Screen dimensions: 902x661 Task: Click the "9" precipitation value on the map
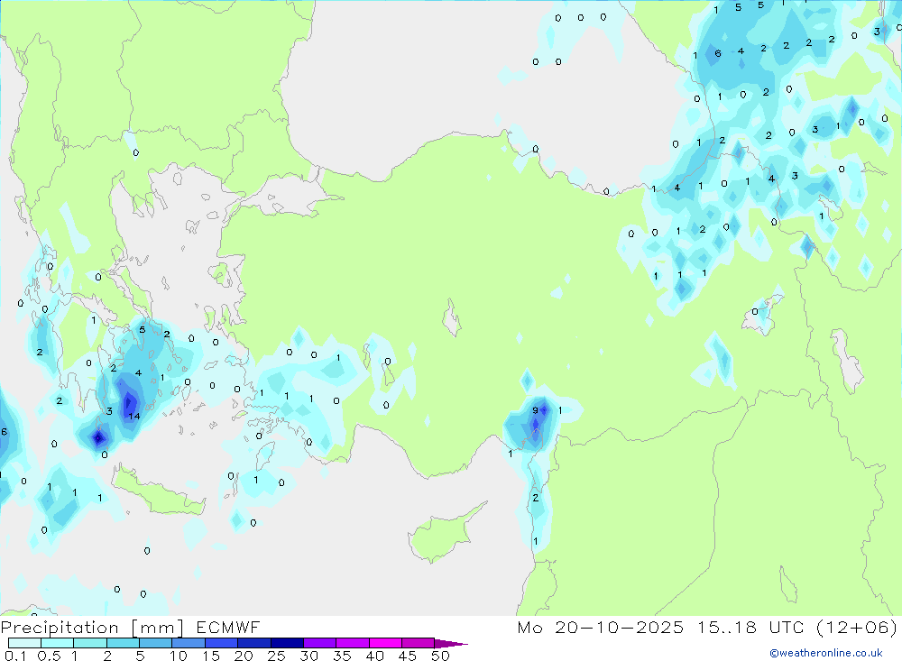[535, 410]
